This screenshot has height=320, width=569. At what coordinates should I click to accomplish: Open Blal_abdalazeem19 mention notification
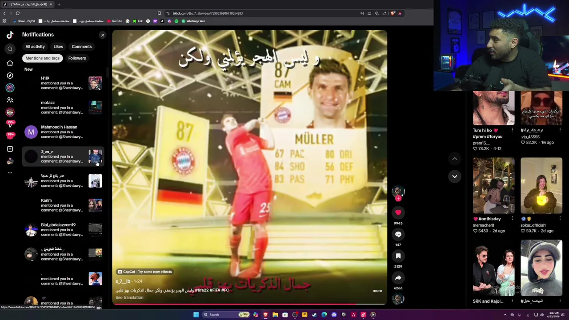63,230
